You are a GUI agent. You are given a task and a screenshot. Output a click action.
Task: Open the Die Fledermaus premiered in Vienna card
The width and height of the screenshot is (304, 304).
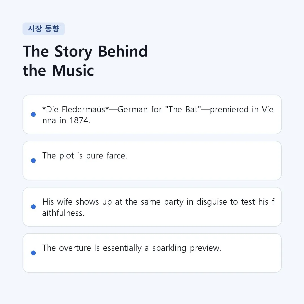click(x=152, y=114)
